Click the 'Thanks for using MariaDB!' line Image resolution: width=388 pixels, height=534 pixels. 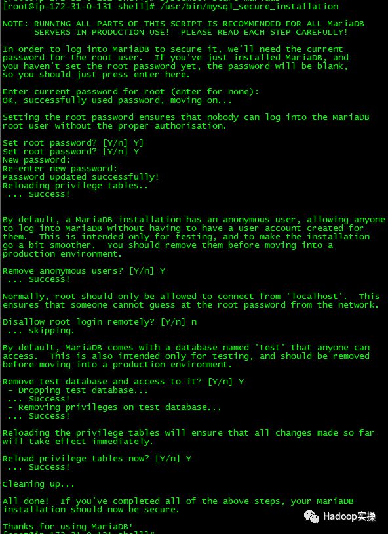[x=68, y=527]
